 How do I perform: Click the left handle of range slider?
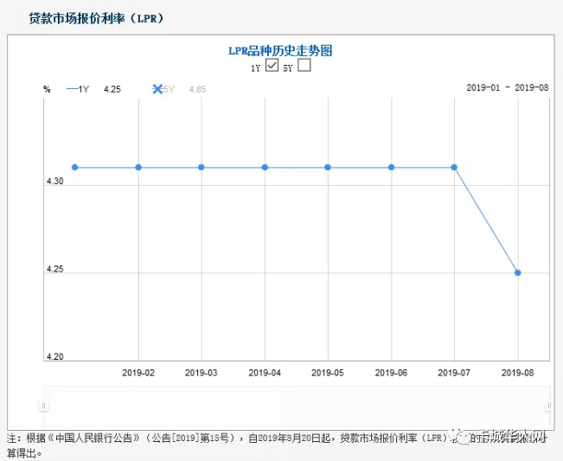click(x=43, y=406)
